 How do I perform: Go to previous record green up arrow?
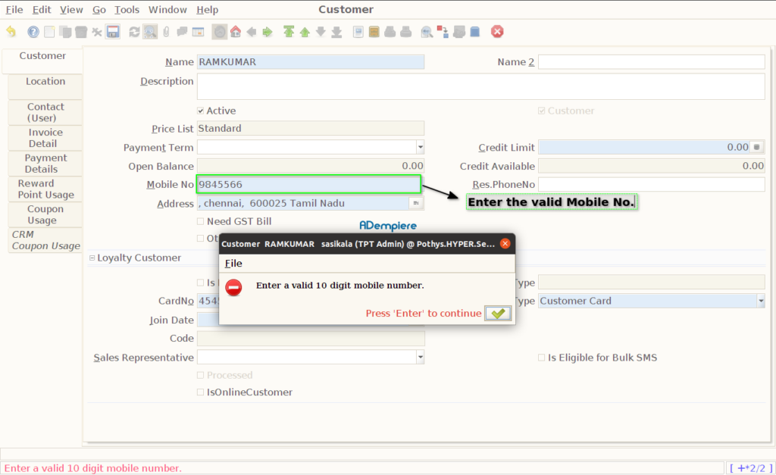[305, 32]
